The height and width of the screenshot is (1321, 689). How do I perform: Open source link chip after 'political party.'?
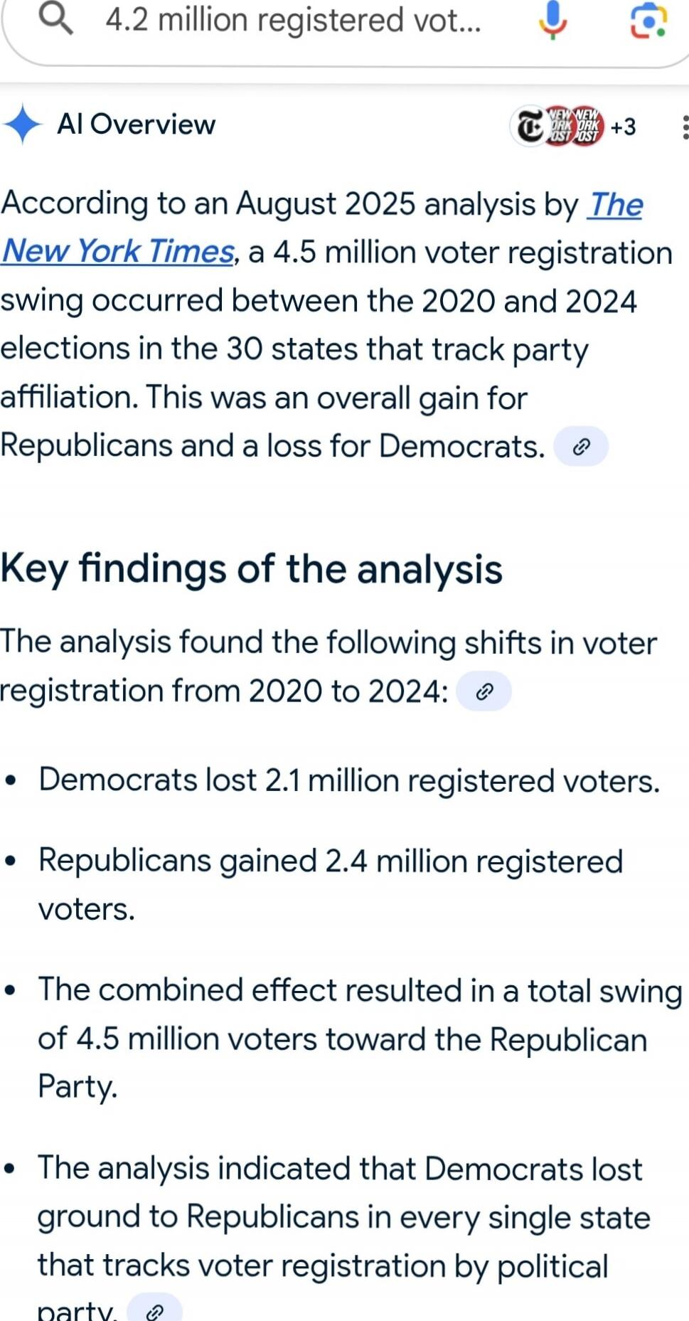click(154, 1310)
